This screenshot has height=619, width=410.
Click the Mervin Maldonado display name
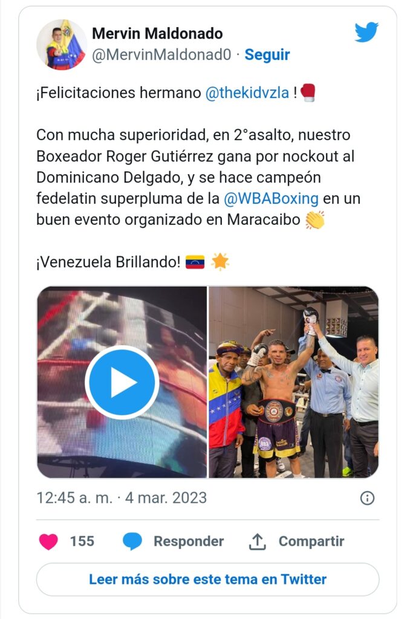[x=157, y=34]
